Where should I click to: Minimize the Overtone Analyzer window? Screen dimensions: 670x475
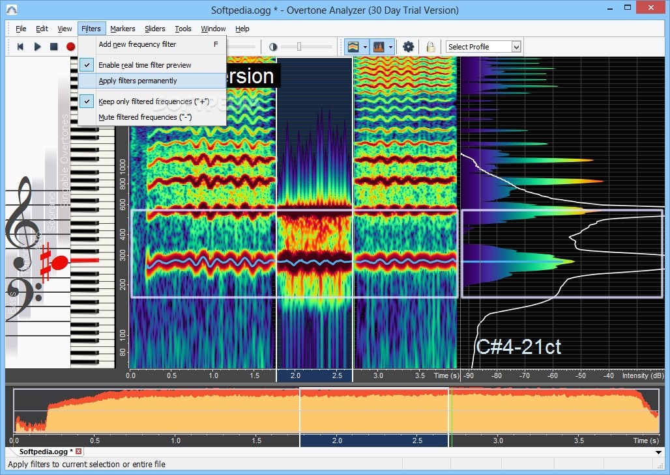(610, 8)
